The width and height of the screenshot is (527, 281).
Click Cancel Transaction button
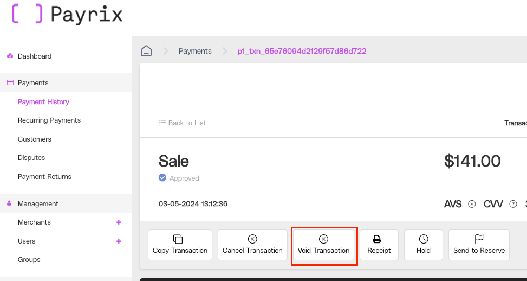tap(252, 245)
